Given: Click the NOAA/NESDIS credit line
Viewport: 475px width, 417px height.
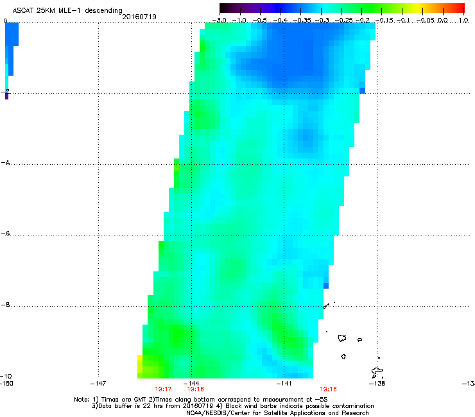Looking at the screenshot, I should [x=277, y=413].
